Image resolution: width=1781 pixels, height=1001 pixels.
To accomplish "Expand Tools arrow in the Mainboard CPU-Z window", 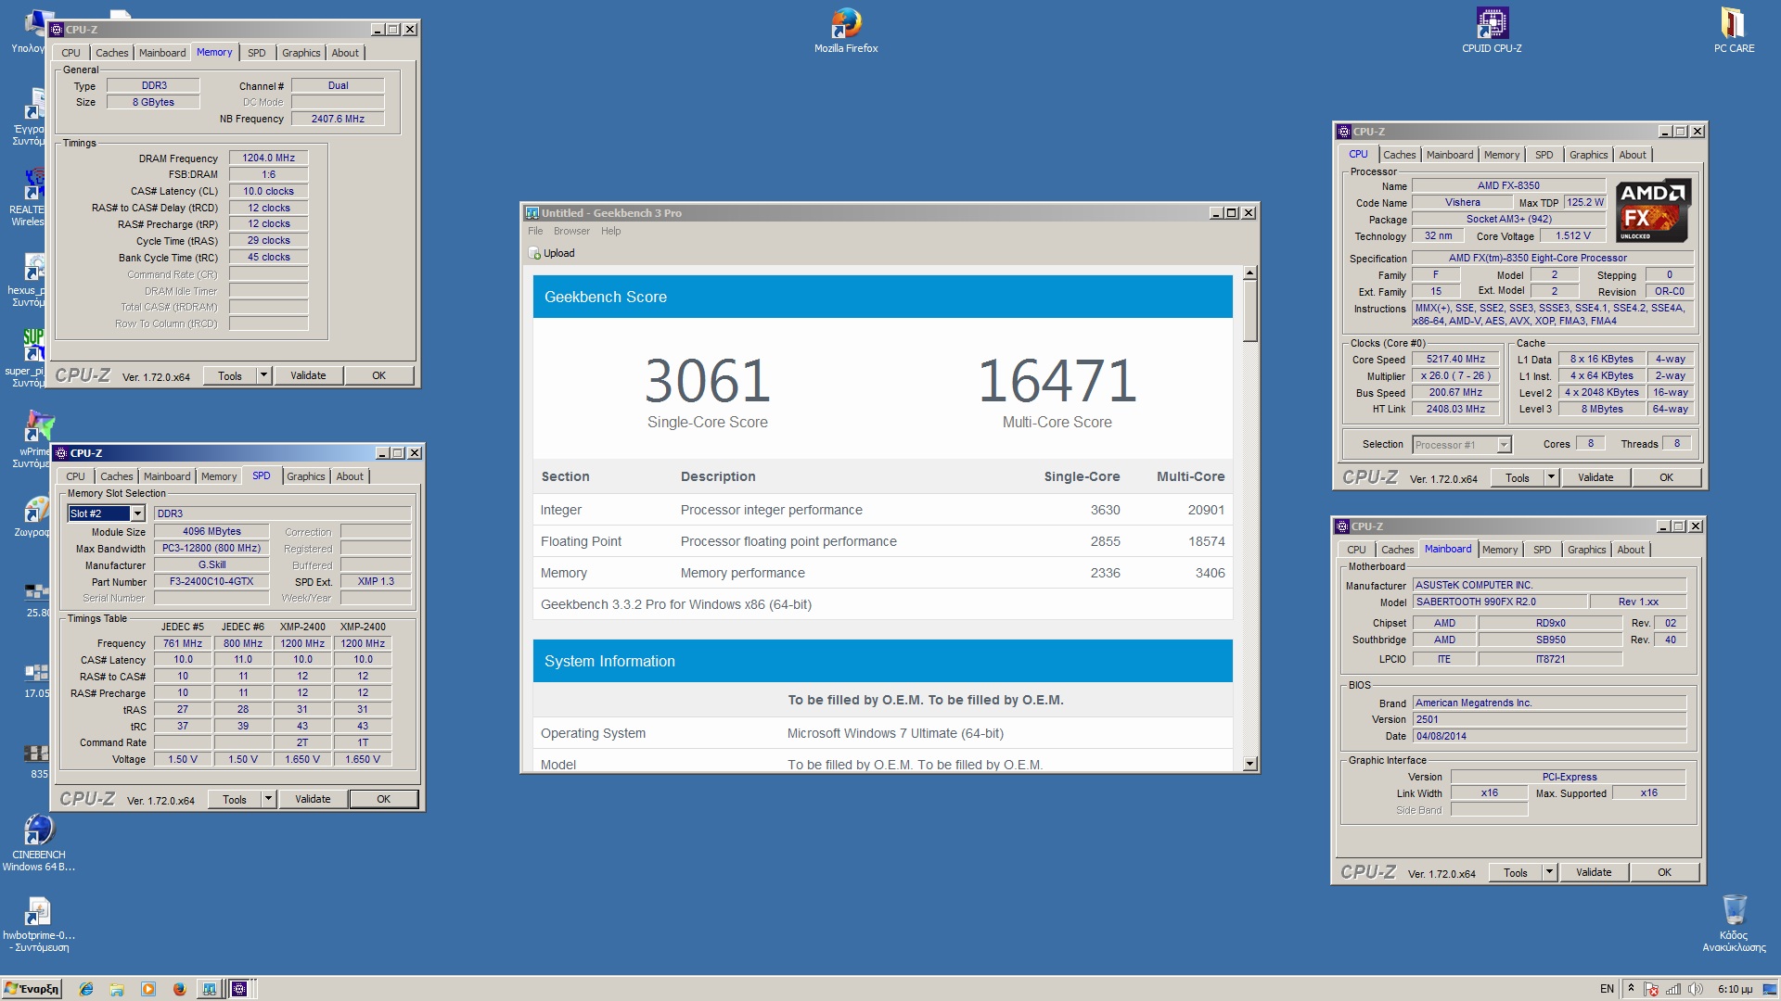I will pos(1549,872).
